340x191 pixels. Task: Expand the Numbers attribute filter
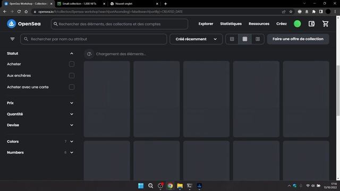coord(72,153)
